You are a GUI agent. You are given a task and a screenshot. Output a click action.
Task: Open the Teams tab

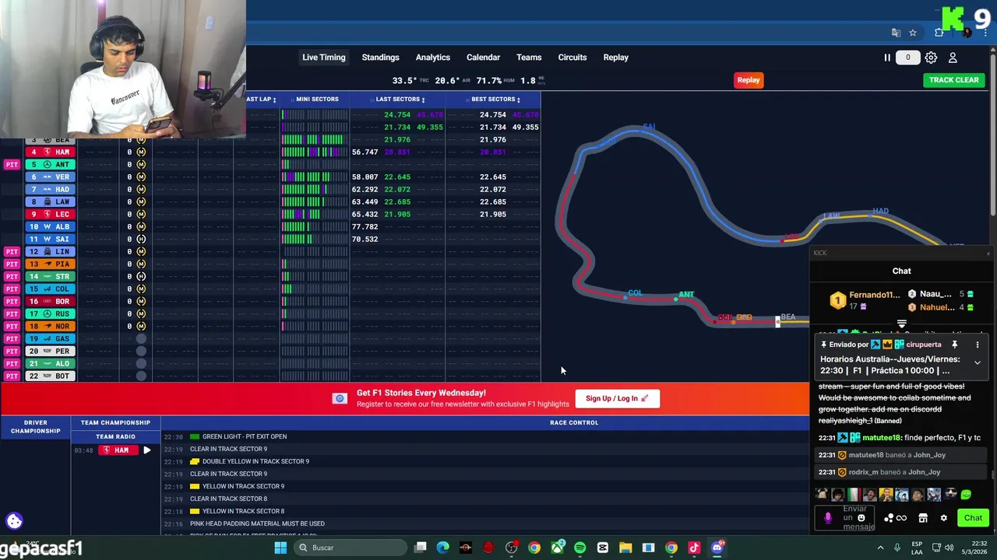click(x=528, y=58)
